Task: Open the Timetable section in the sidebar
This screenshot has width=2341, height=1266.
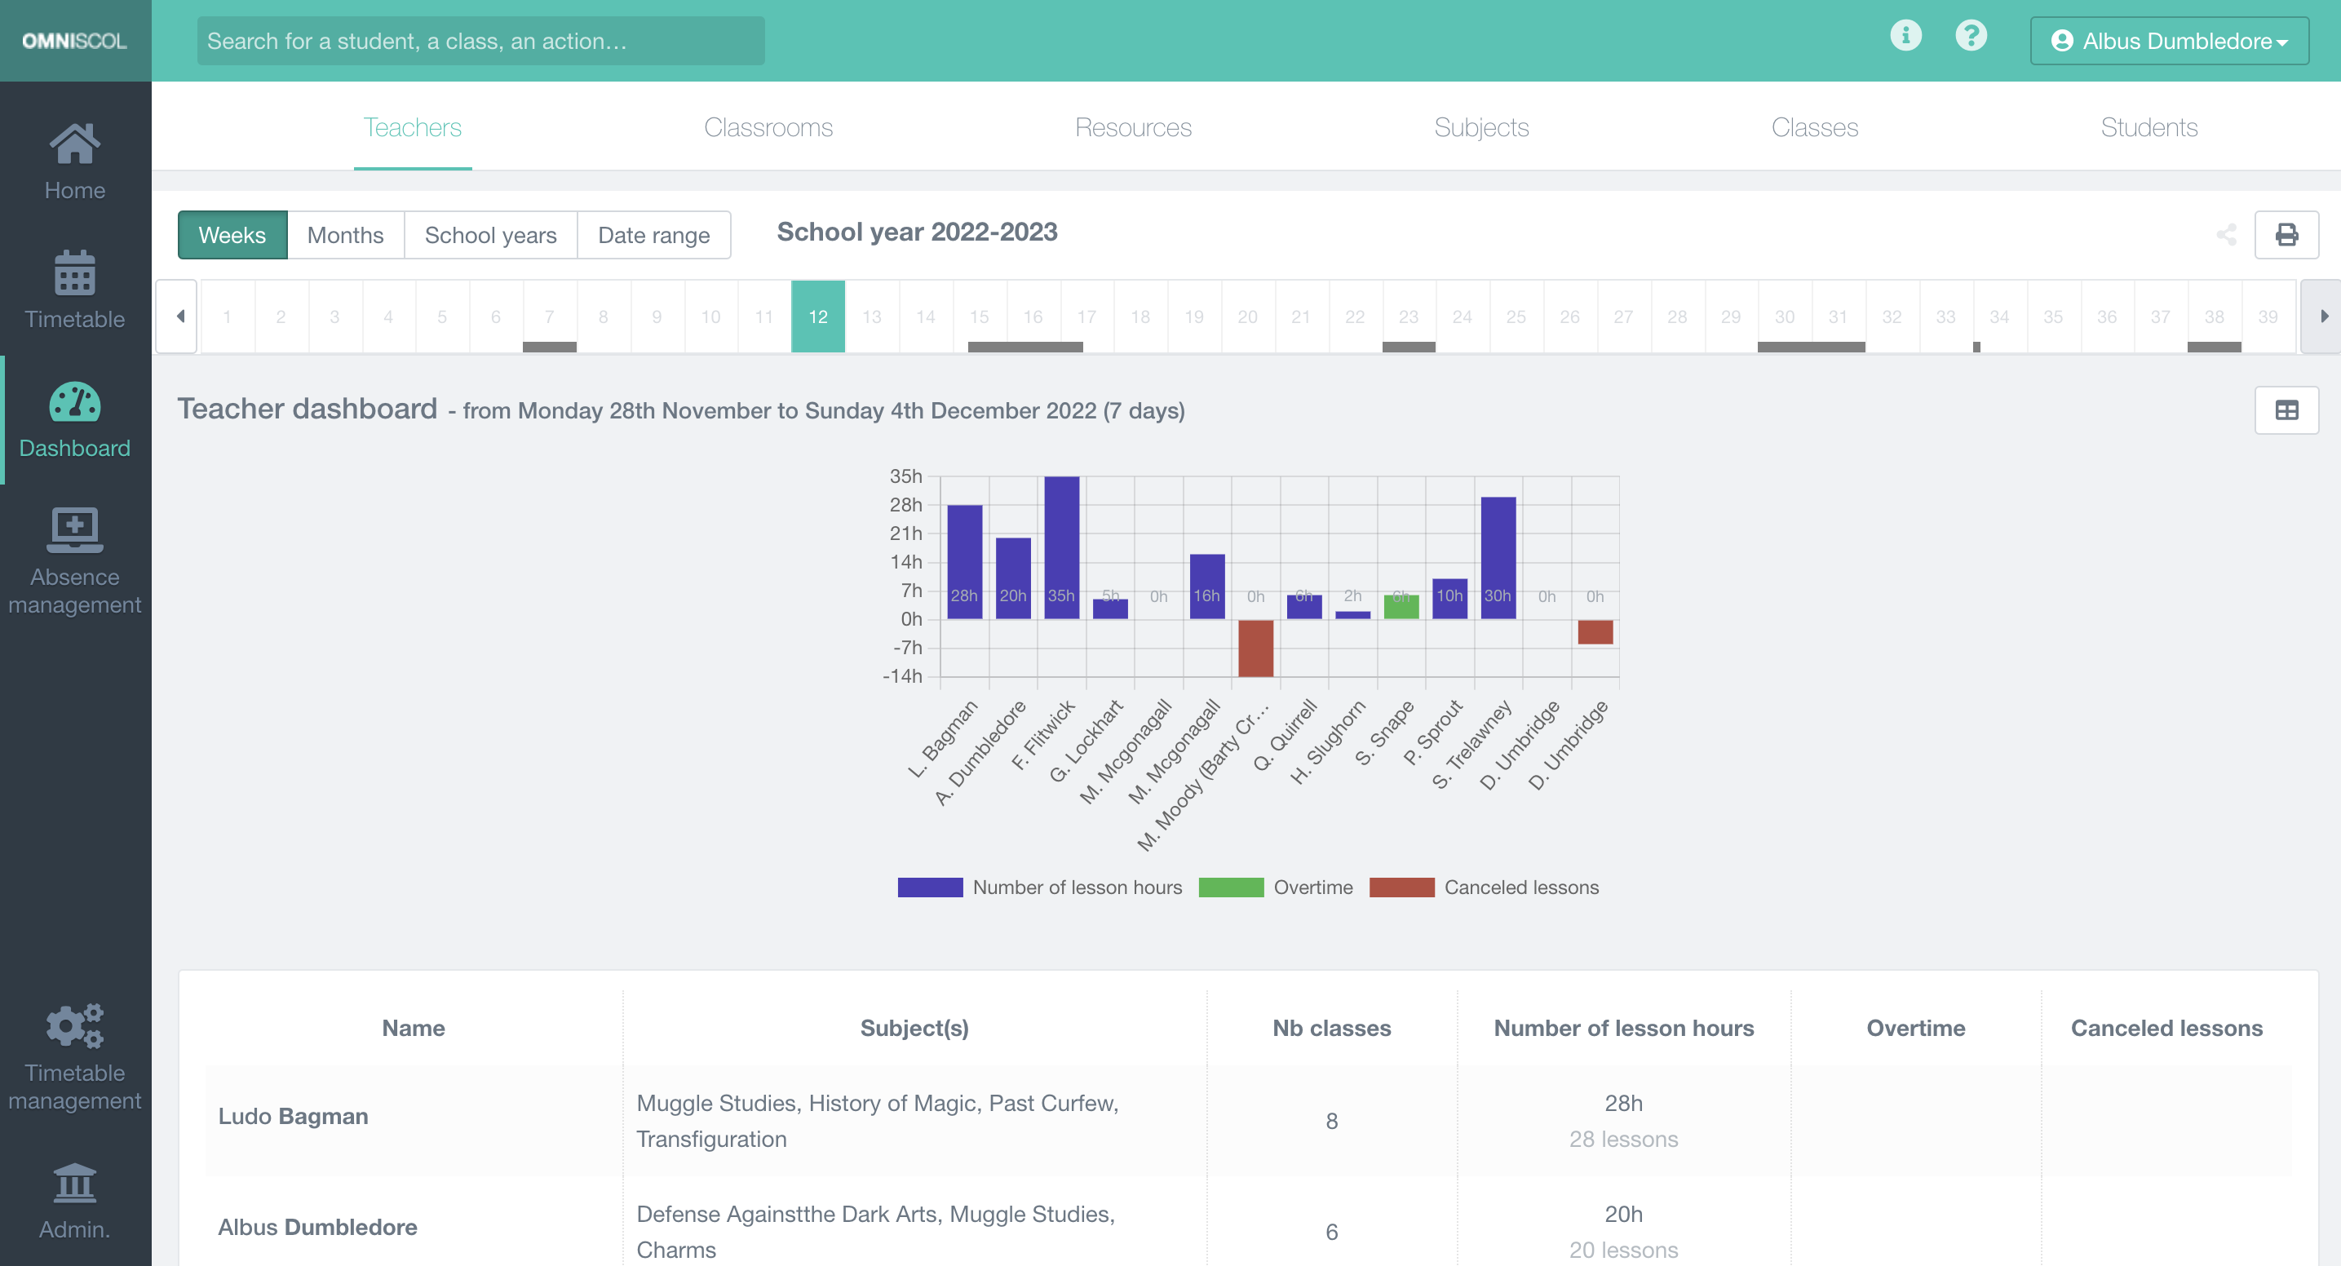Action: click(x=74, y=291)
